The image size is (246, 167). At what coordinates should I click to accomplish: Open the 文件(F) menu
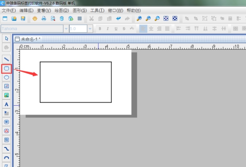coord(9,11)
